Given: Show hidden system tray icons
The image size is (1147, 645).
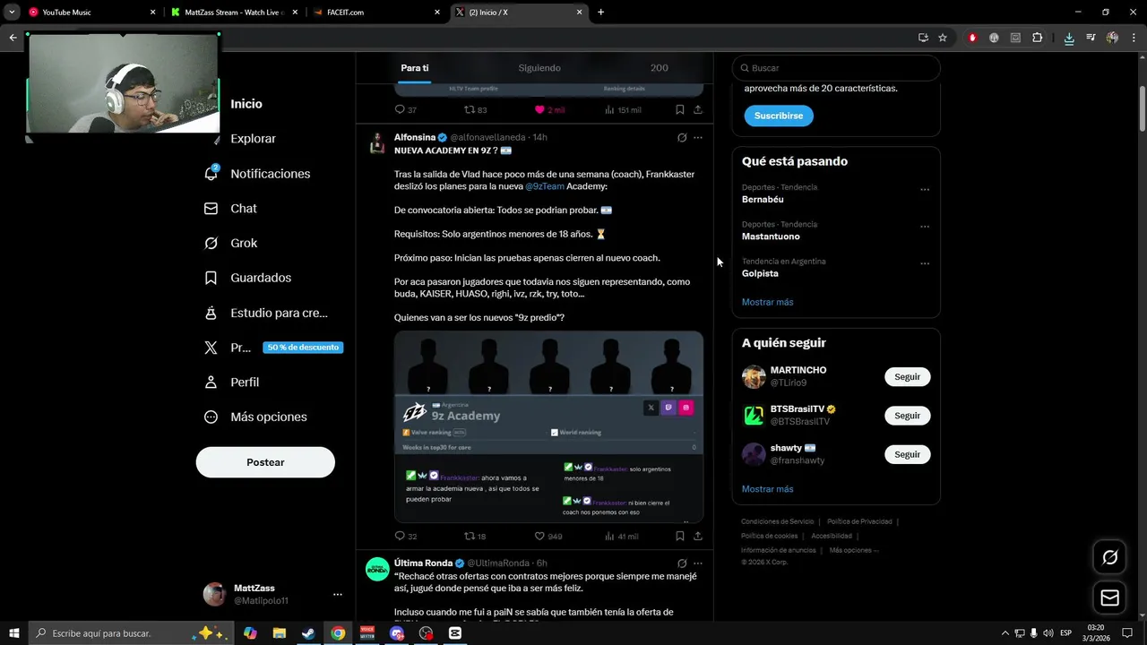Looking at the screenshot, I should click(1005, 633).
